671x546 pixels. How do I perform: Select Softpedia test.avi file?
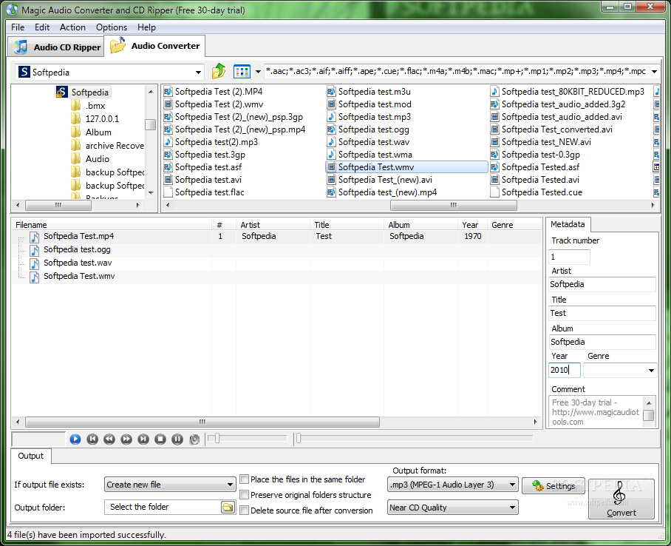click(x=202, y=180)
